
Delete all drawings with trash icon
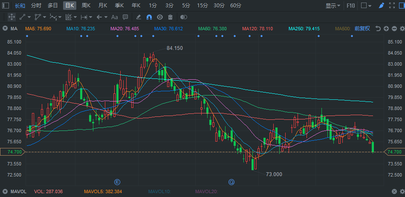point(170,17)
